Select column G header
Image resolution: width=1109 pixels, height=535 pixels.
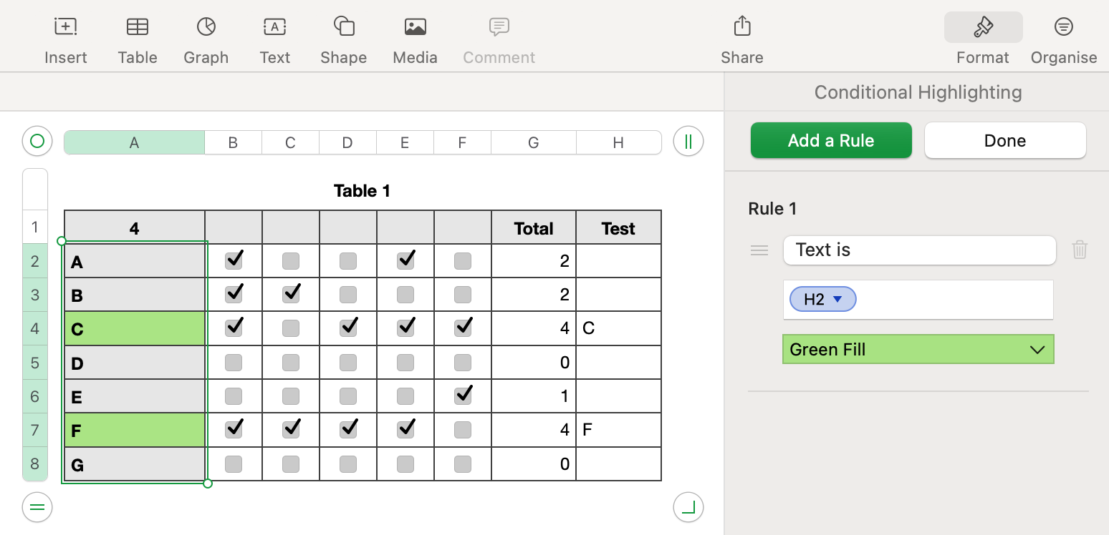pos(533,143)
